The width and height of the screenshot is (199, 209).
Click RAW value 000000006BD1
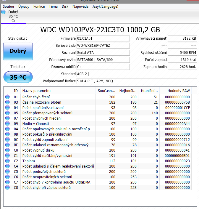[177, 156]
